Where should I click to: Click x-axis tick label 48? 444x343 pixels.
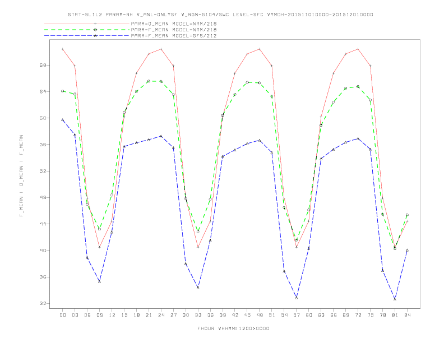pyautogui.click(x=260, y=315)
